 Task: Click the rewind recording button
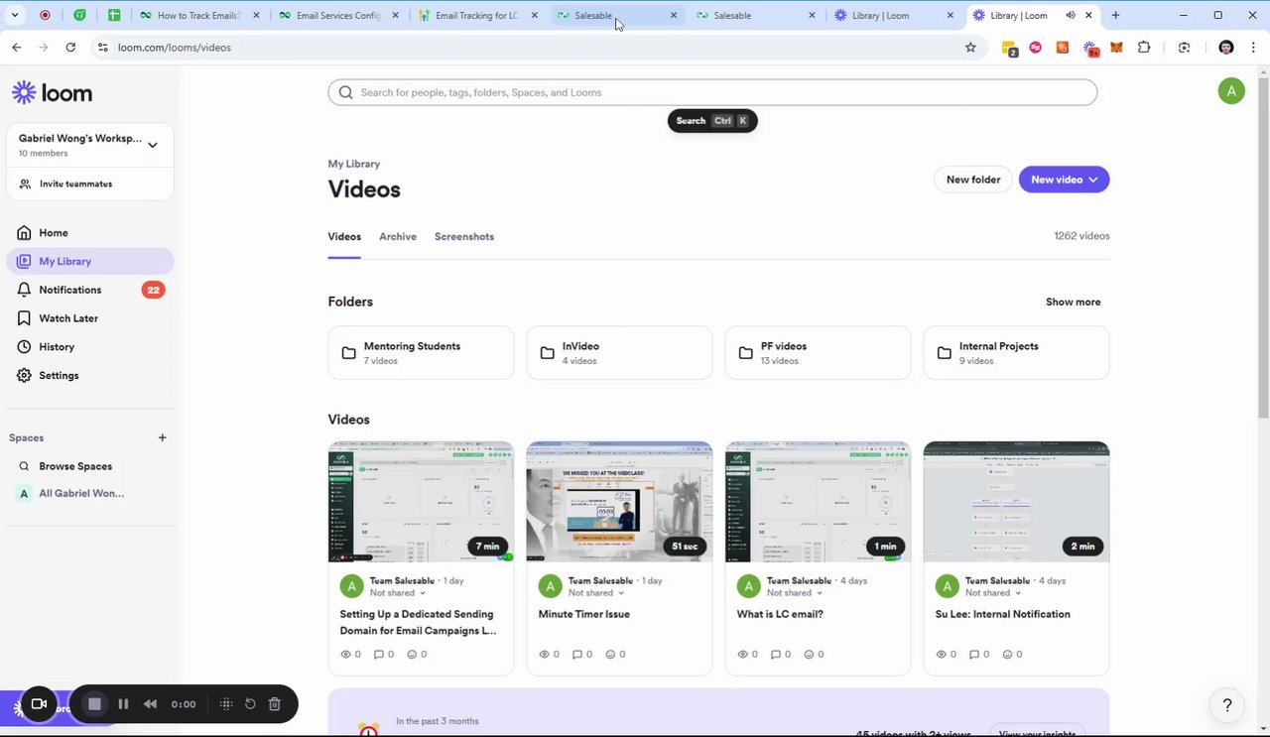[x=150, y=704]
